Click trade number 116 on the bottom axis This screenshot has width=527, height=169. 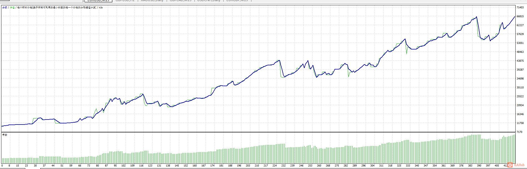[141, 166]
